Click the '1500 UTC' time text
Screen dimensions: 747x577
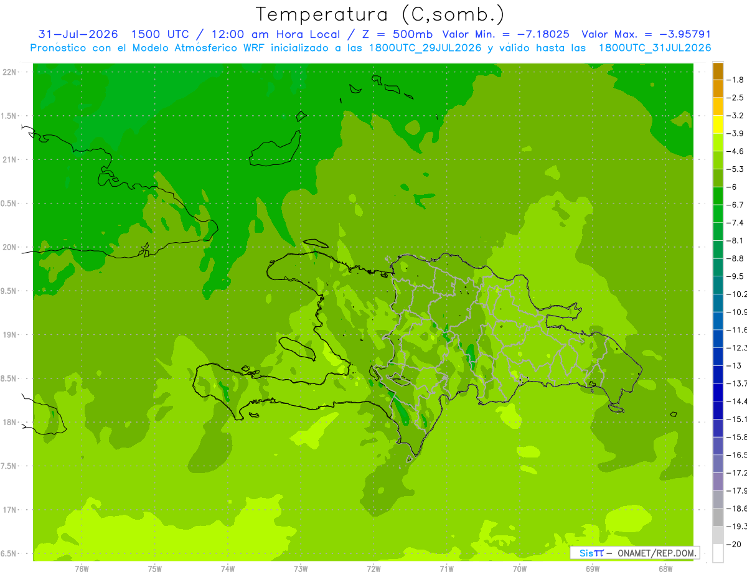(x=160, y=34)
